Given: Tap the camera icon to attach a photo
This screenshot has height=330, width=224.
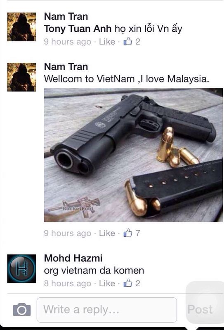Looking at the screenshot, I should (x=22, y=310).
